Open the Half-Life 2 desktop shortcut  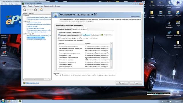4,36
